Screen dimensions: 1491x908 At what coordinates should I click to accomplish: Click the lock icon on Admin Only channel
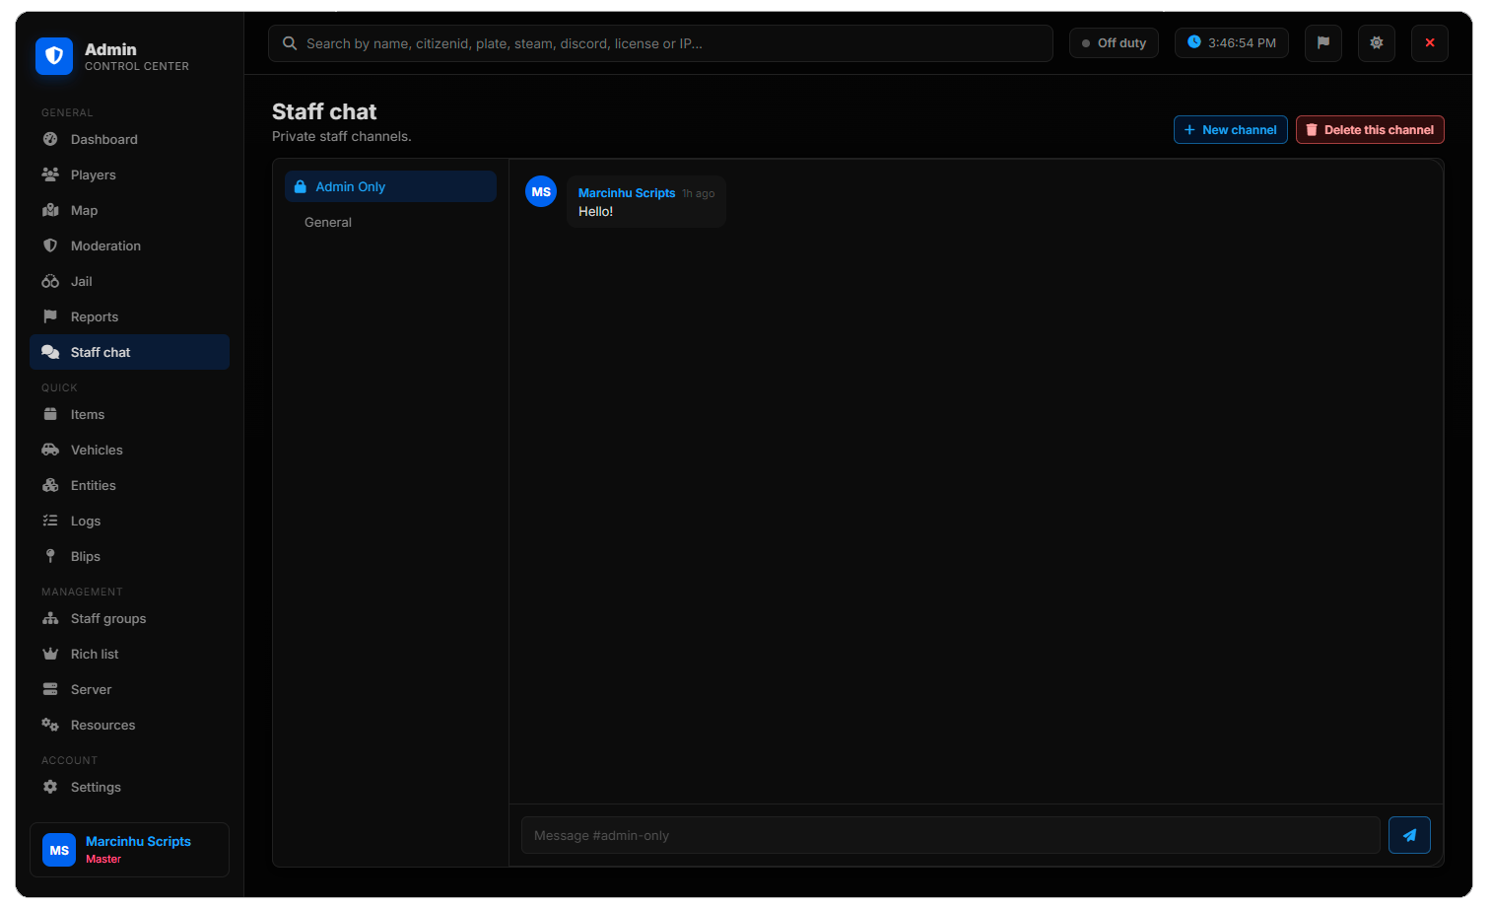click(x=301, y=186)
